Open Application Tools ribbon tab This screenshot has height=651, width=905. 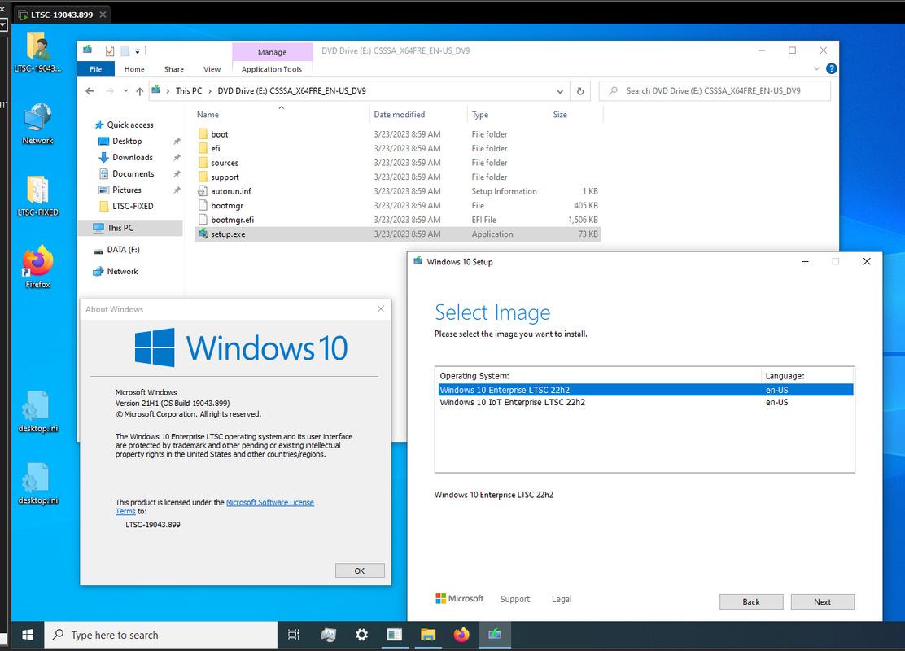coord(272,69)
